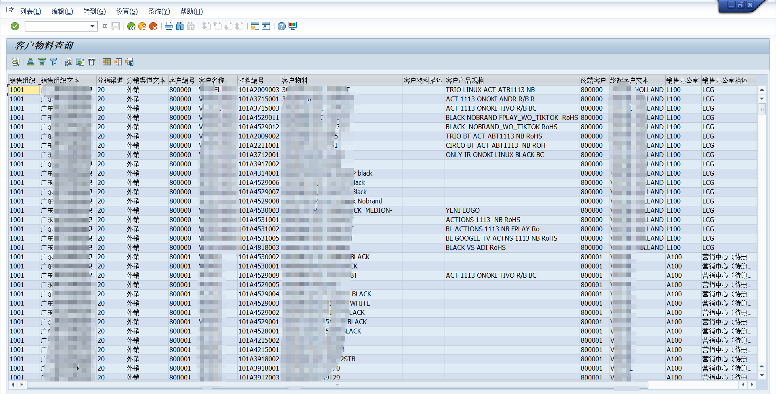Viewport: 776px width, 394px height.
Task: Click the 销售办公室 column header
Action: pos(683,80)
